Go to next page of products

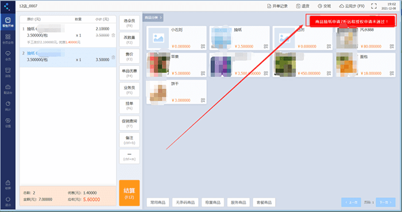click(x=385, y=202)
